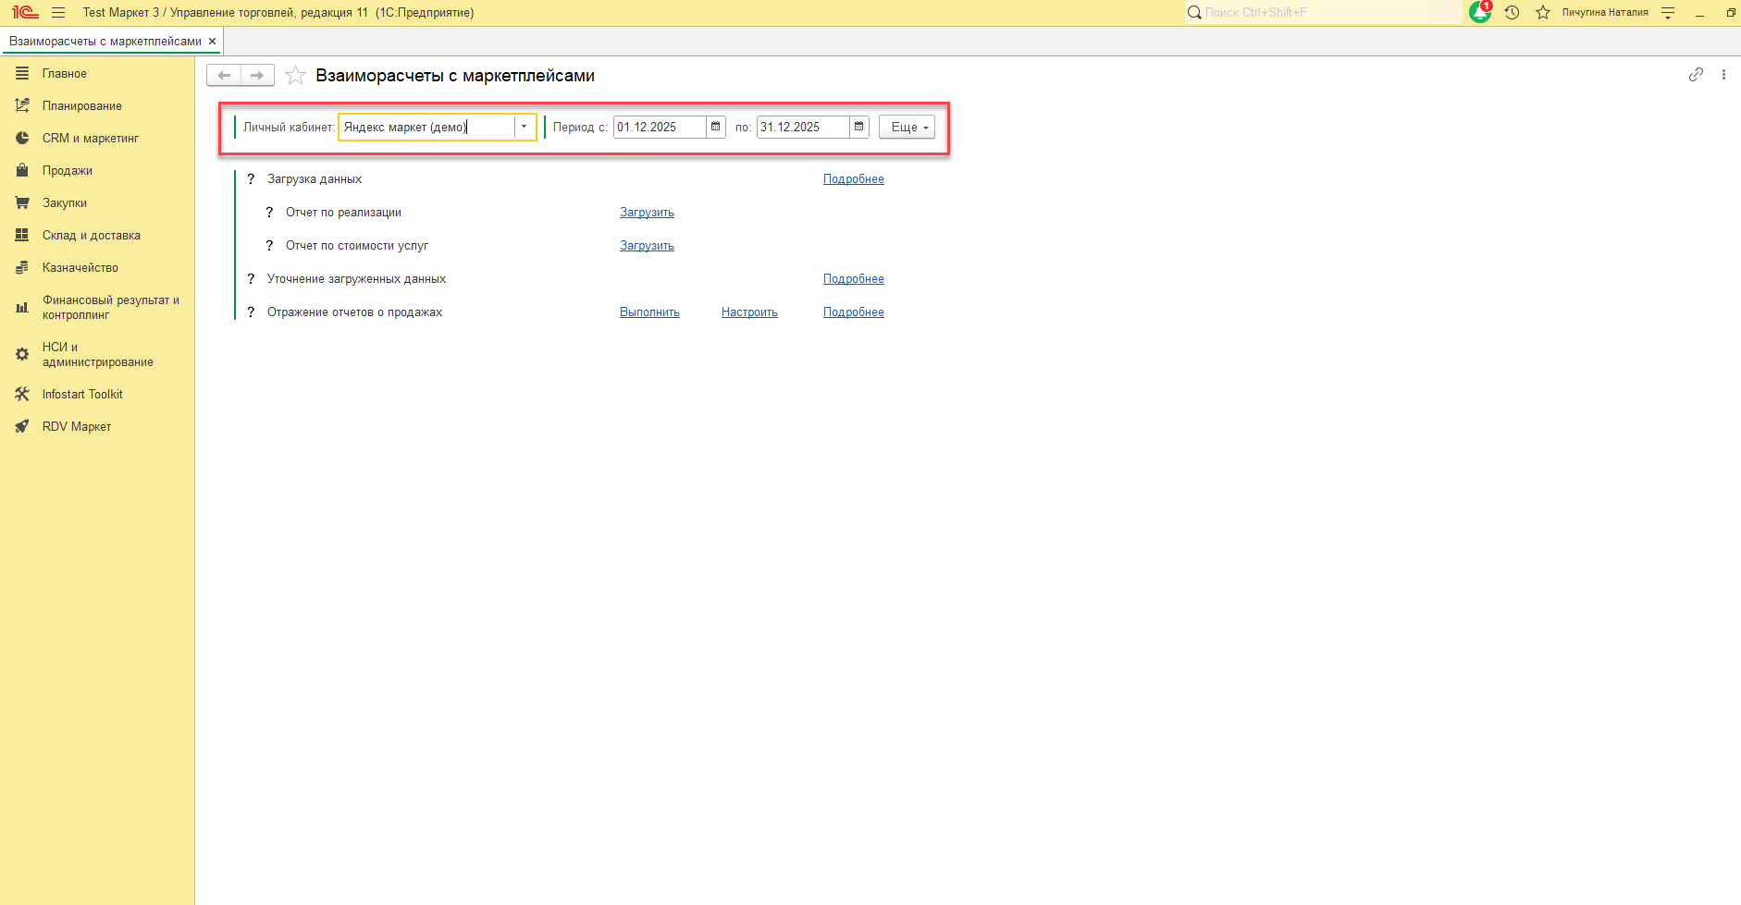Click Загрузить for Отчет по реализации
1741x905 pixels.
(647, 213)
